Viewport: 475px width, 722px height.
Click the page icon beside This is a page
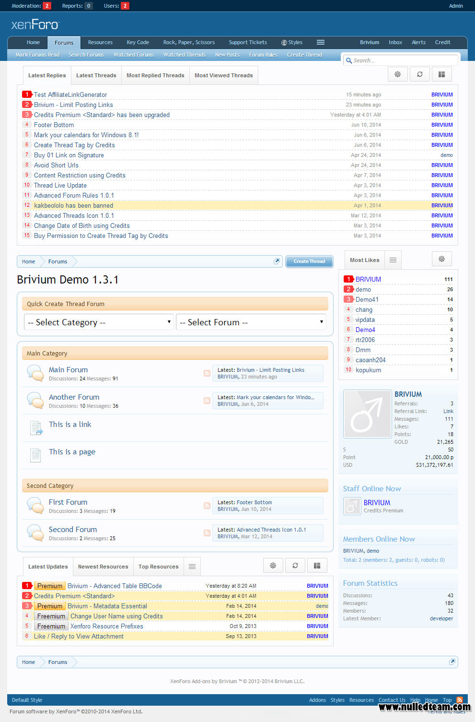[35, 455]
